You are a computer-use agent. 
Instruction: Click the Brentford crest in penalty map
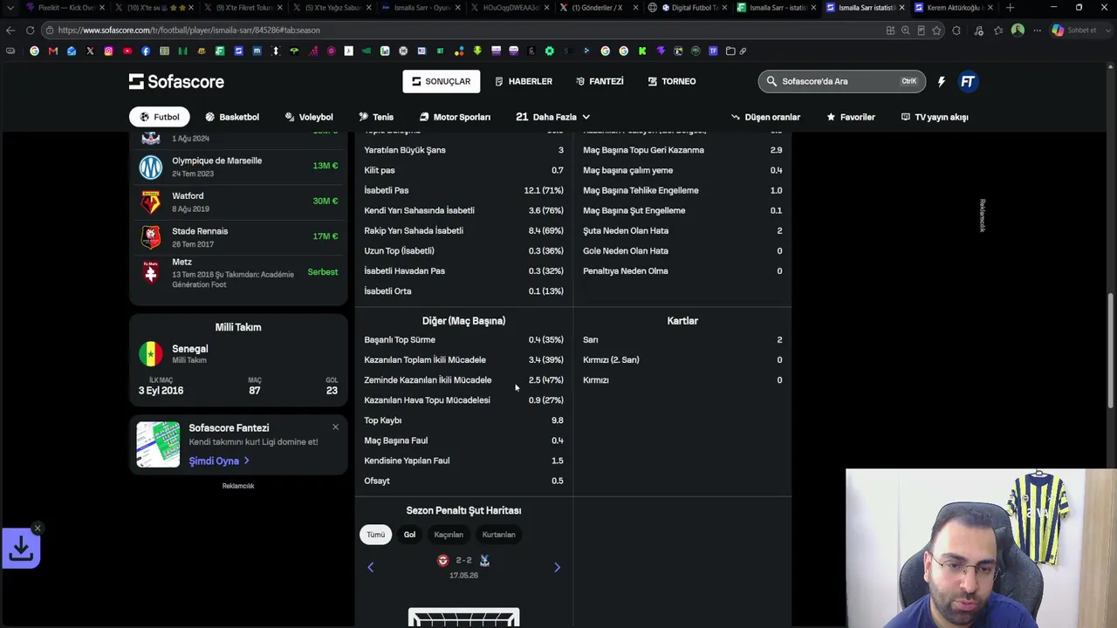442,561
